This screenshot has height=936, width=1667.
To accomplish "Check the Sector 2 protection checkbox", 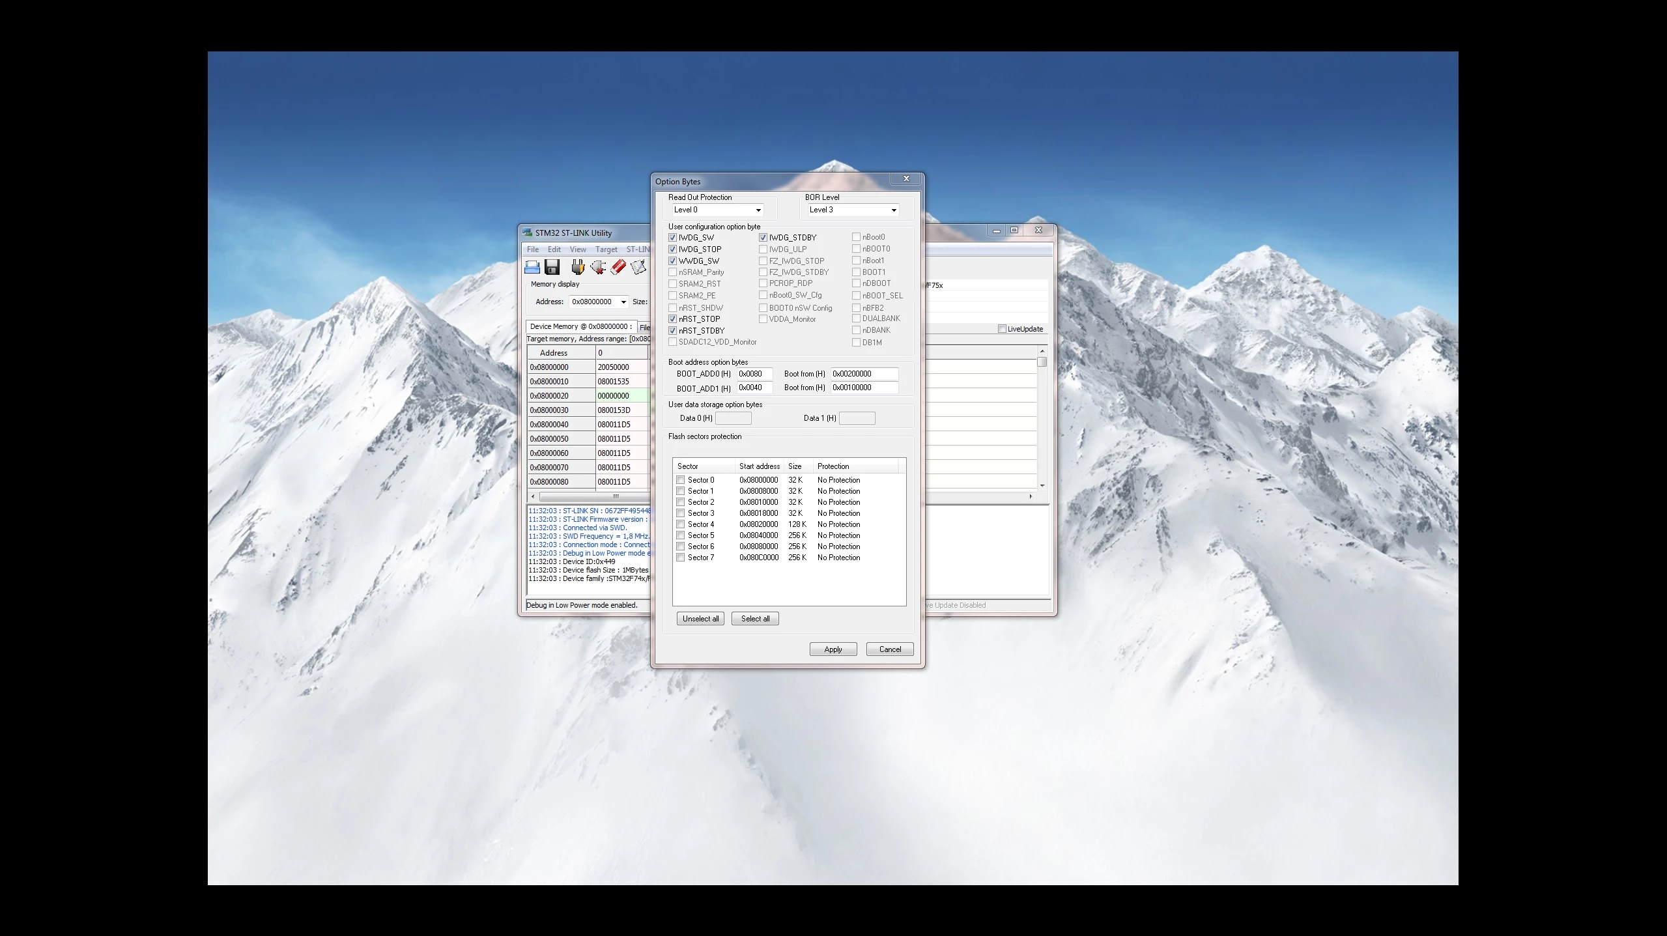I will (x=681, y=502).
